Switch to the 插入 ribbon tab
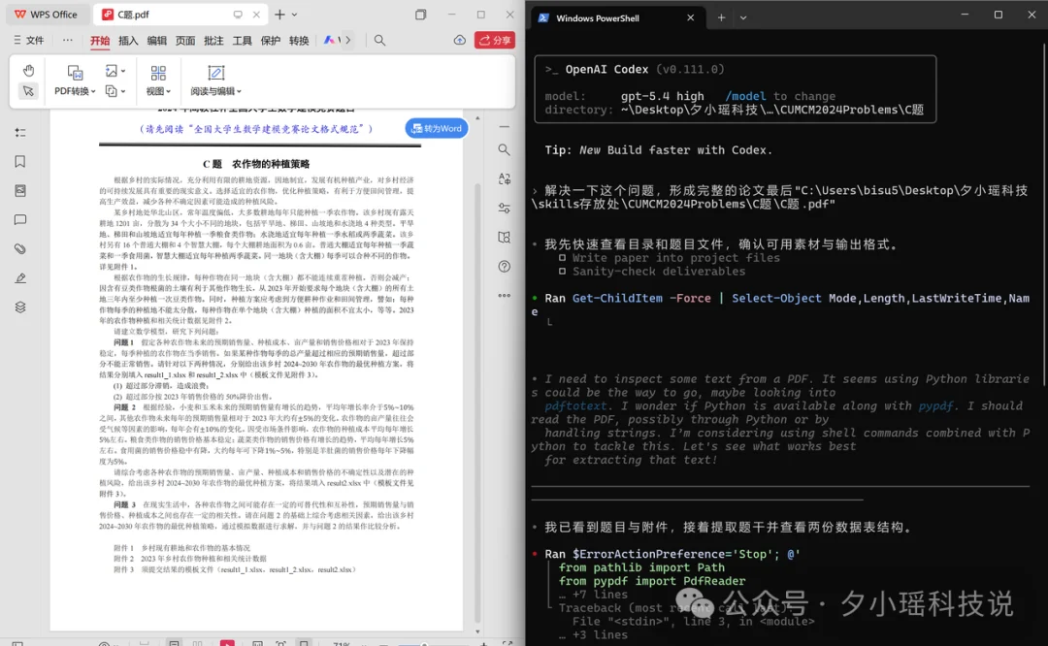Viewport: 1048px width, 646px height. 128,41
